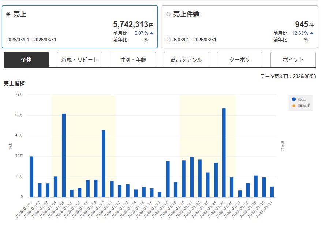Screen dimensions: 329x228
Task: Click the bar for 2026/03/08
Action: (x=88, y=189)
